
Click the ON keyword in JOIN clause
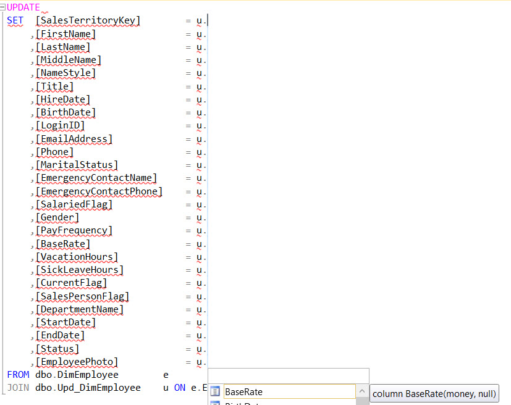pos(180,388)
